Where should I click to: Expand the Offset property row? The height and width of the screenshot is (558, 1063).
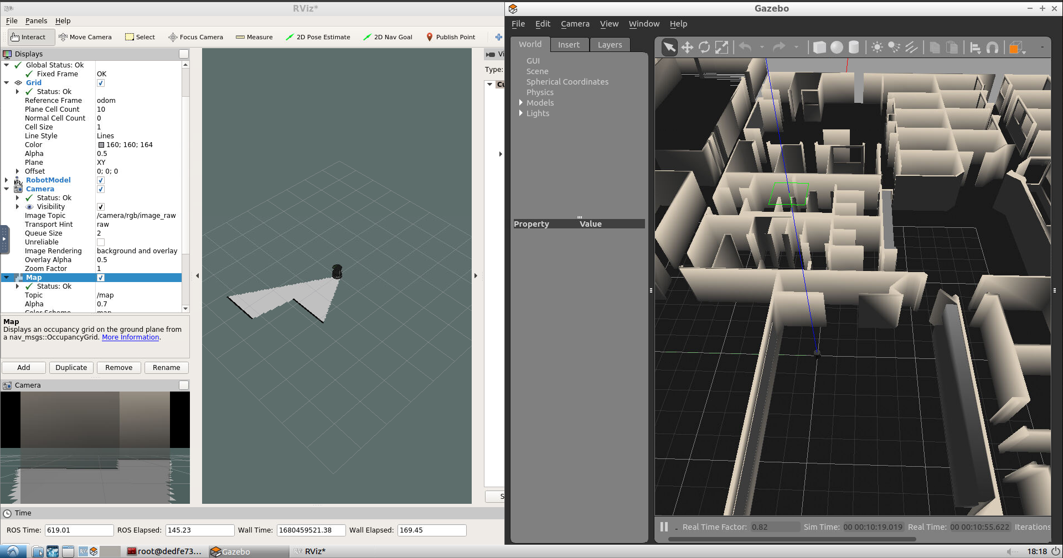17,171
